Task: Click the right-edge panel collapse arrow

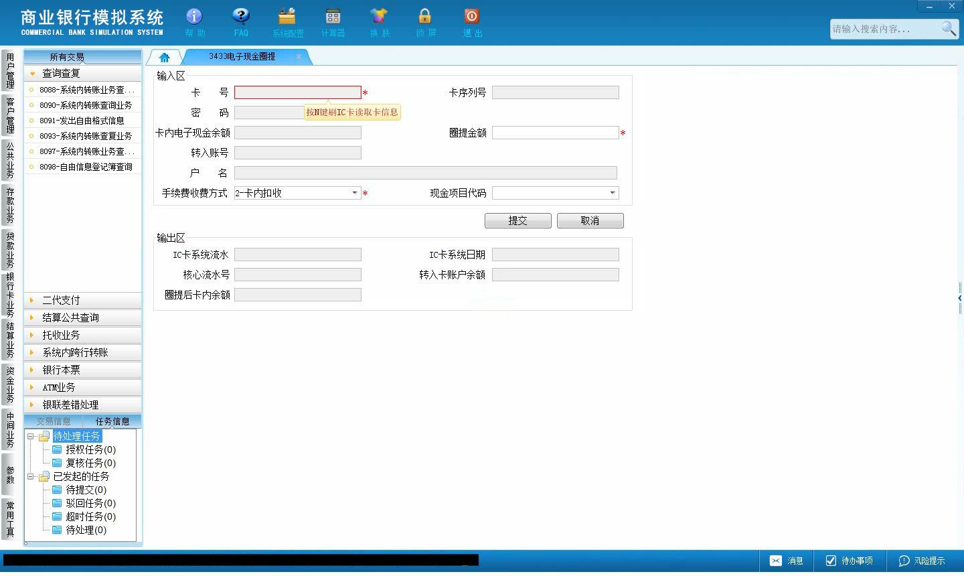Action: [x=960, y=298]
